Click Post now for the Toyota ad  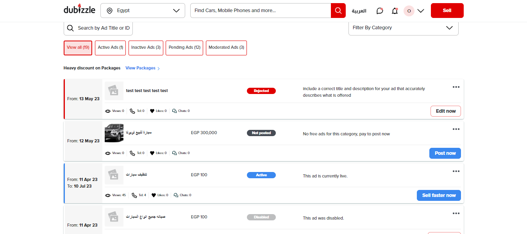click(445, 153)
